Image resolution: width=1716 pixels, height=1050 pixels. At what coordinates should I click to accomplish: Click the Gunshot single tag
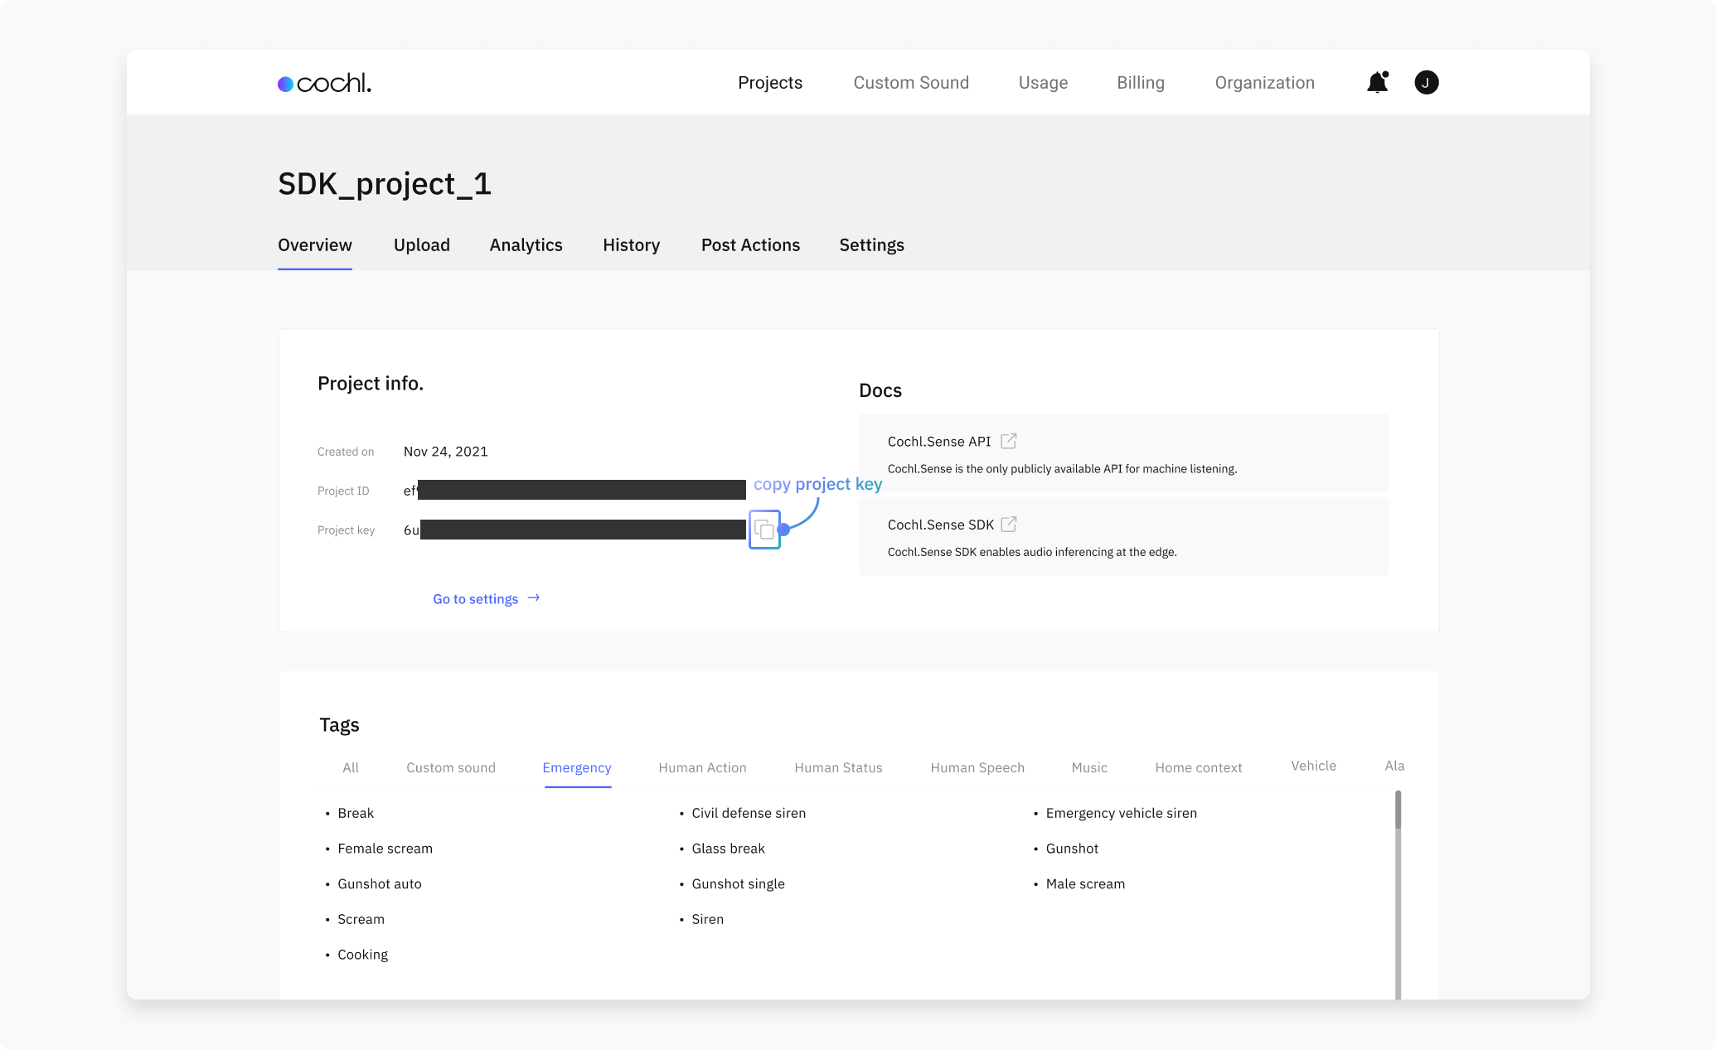[x=738, y=884]
